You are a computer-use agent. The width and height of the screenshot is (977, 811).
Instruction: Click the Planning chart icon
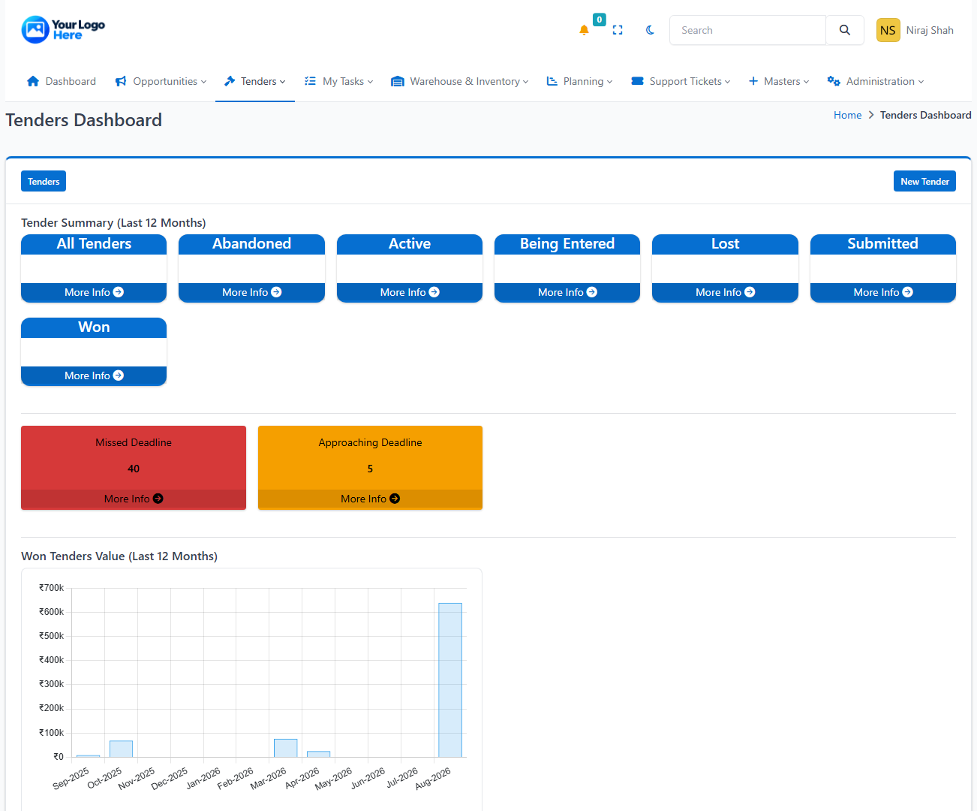(x=552, y=81)
